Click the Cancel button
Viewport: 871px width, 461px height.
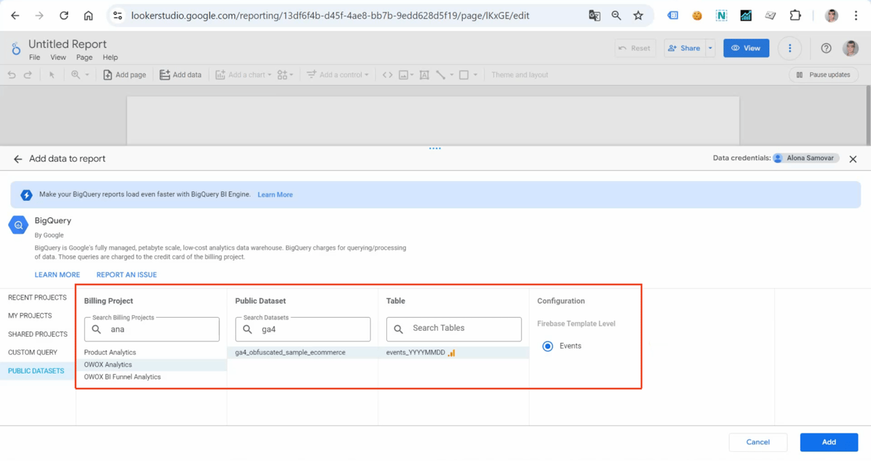point(758,442)
